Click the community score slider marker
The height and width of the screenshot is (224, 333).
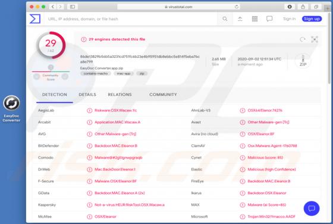51,68
